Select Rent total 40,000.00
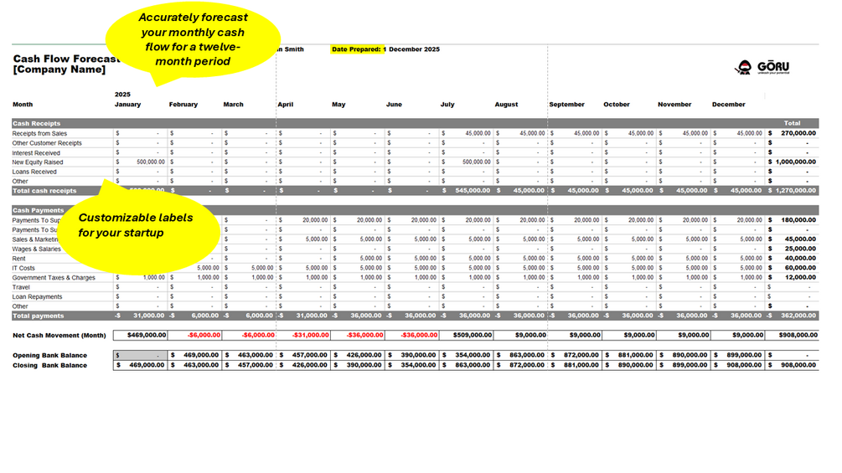Screen dimensions: 842x473 point(793,259)
